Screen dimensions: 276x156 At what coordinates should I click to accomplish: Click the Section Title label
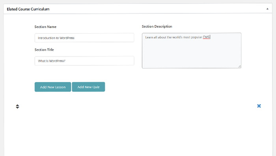(x=44, y=50)
